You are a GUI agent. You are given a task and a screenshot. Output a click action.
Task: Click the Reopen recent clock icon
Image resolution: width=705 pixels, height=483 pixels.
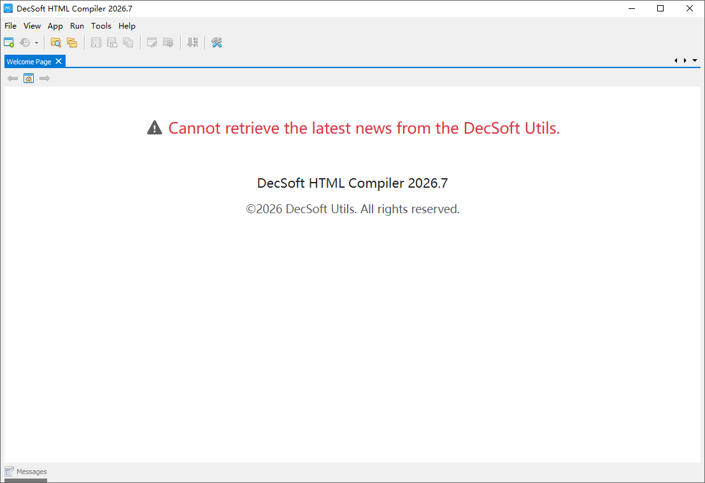point(25,42)
